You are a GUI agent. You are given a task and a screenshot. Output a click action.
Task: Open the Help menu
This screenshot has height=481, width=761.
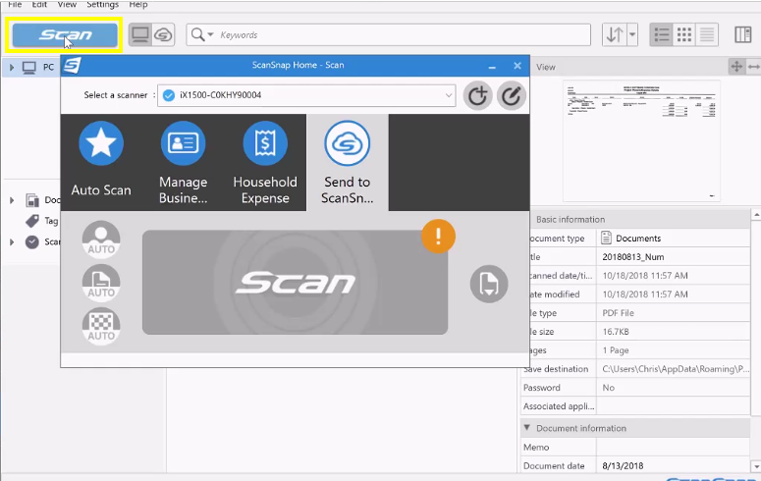pos(138,4)
